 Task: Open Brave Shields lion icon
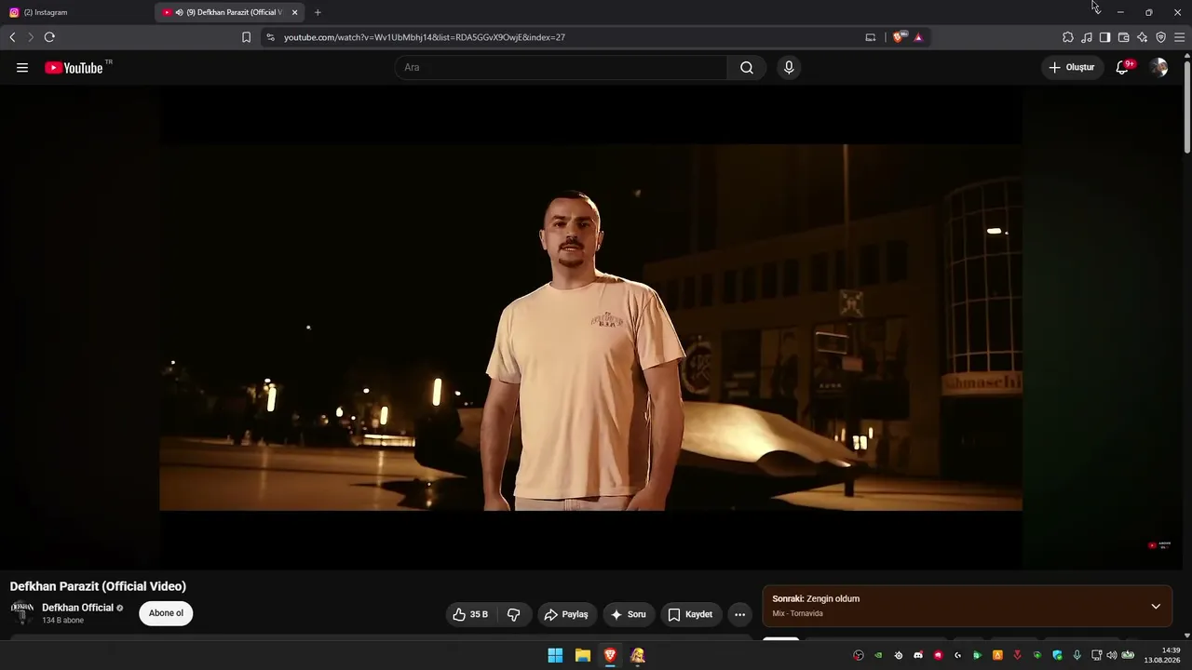coord(898,37)
